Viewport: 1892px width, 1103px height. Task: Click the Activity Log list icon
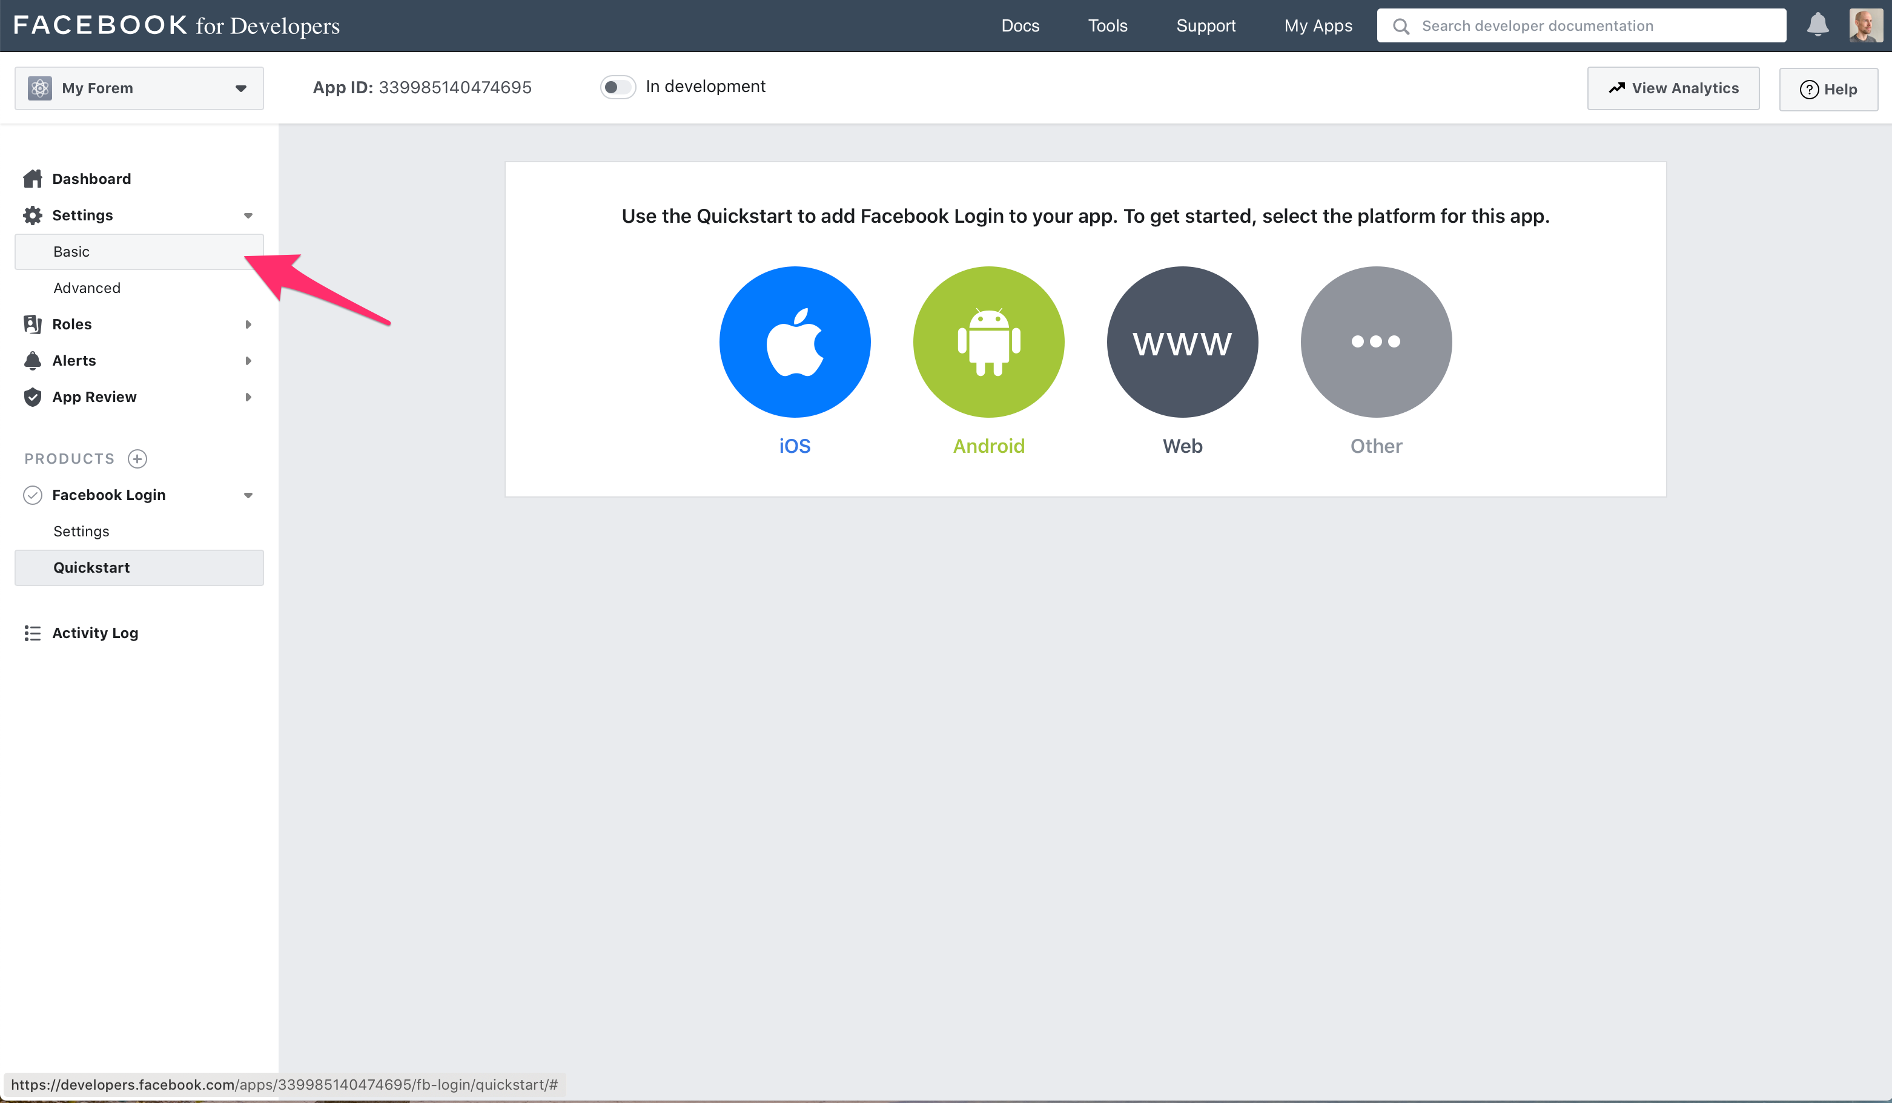pos(32,633)
